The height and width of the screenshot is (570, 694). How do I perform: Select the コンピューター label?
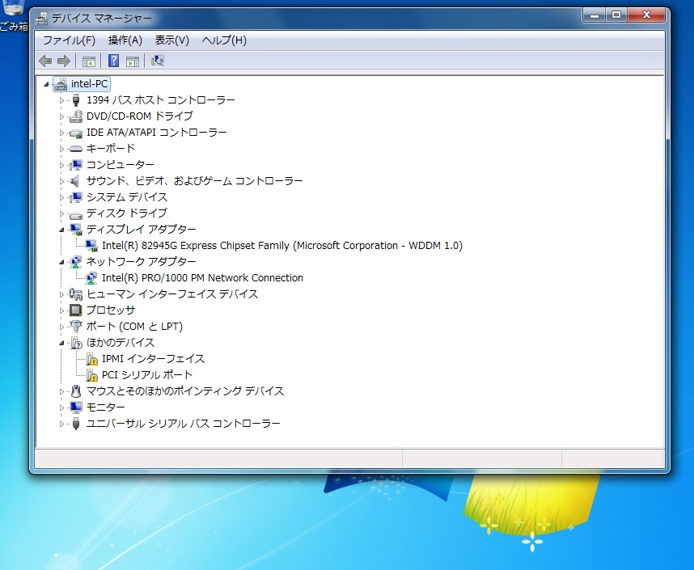pyautogui.click(x=121, y=165)
